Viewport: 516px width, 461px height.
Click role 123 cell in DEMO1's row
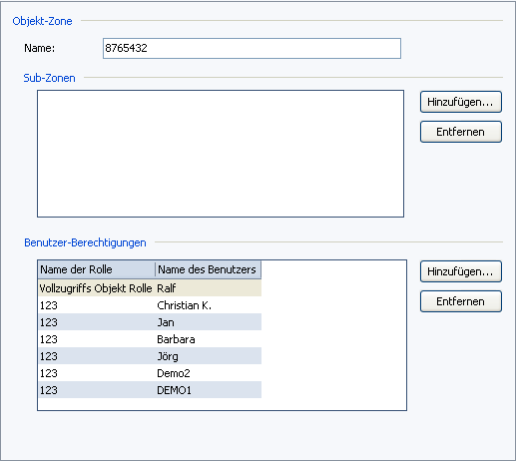click(x=49, y=390)
